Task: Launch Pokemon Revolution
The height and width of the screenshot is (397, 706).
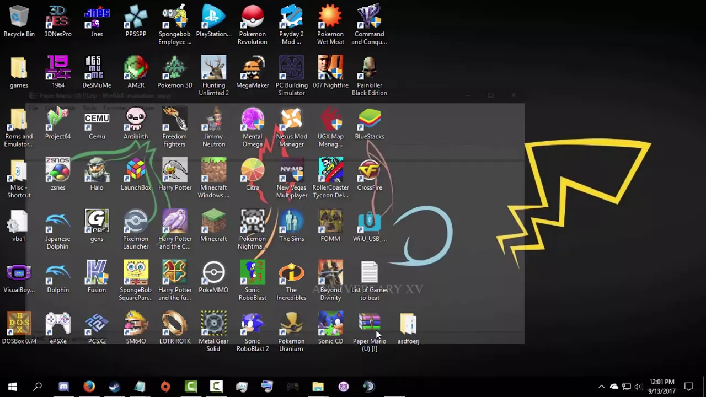Action: (253, 25)
